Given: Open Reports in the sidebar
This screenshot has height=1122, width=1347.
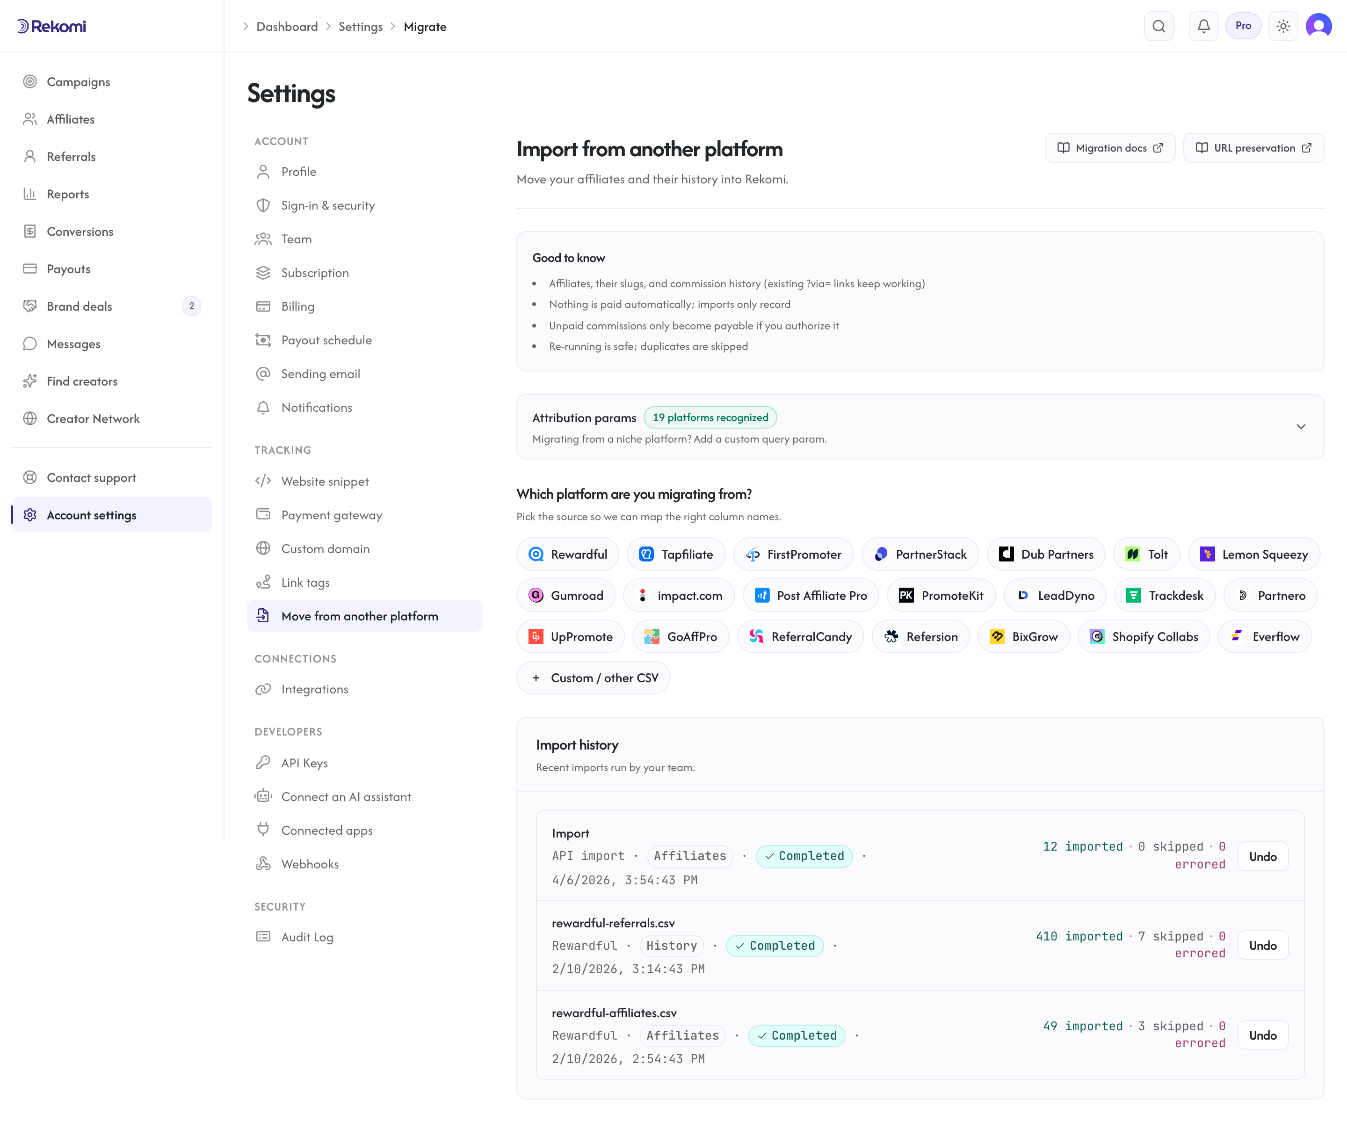Looking at the screenshot, I should click(x=112, y=194).
